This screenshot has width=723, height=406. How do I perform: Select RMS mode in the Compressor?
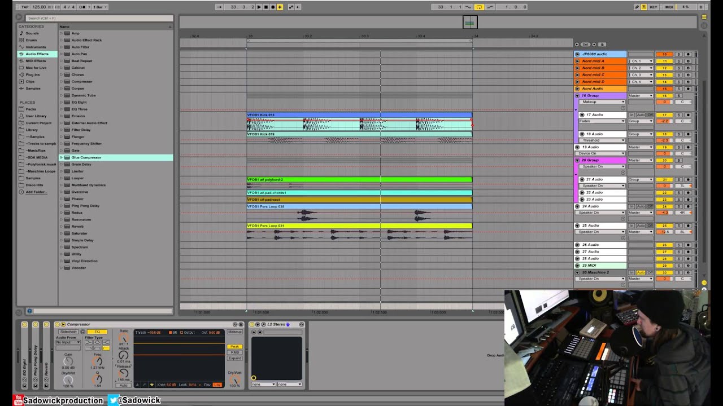coord(234,352)
